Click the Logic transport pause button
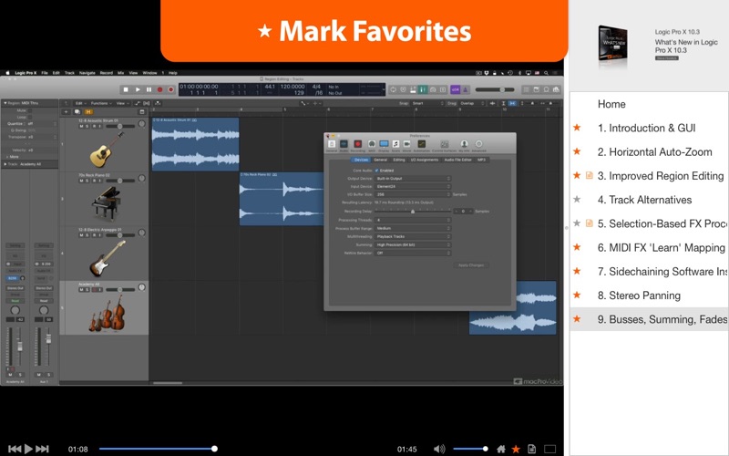Screen dimensions: 729x456 point(149,89)
